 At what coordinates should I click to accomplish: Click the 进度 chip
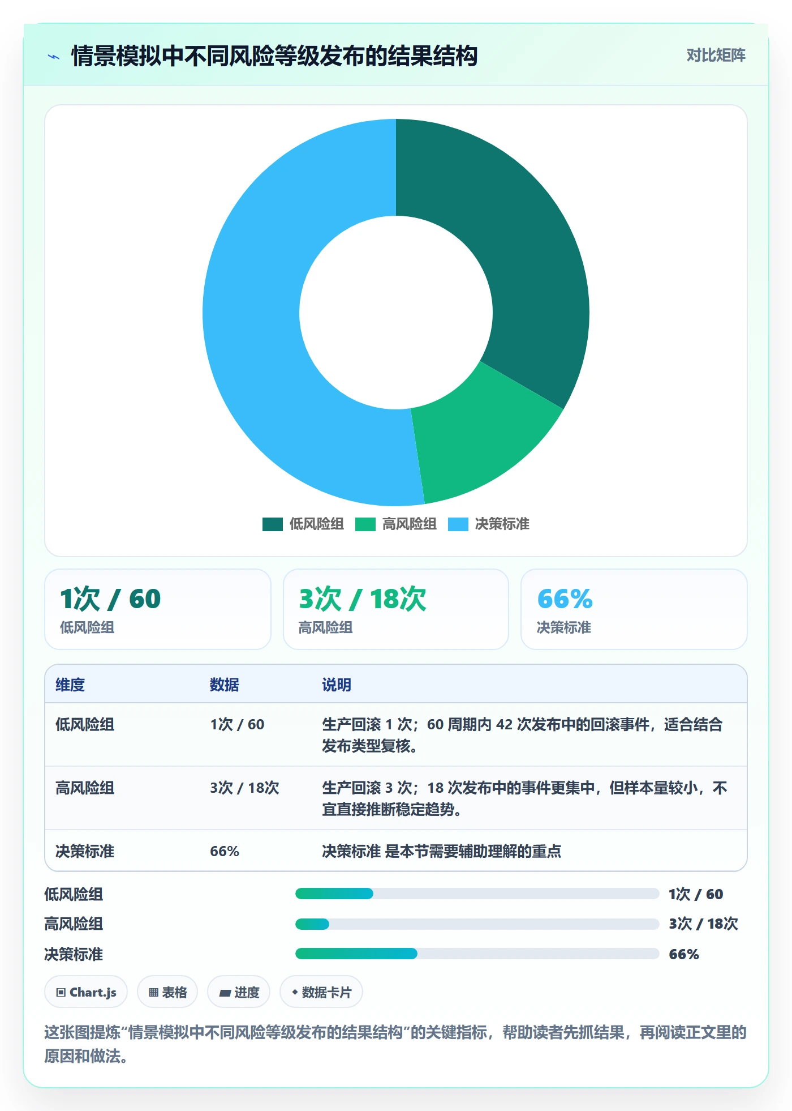[239, 992]
